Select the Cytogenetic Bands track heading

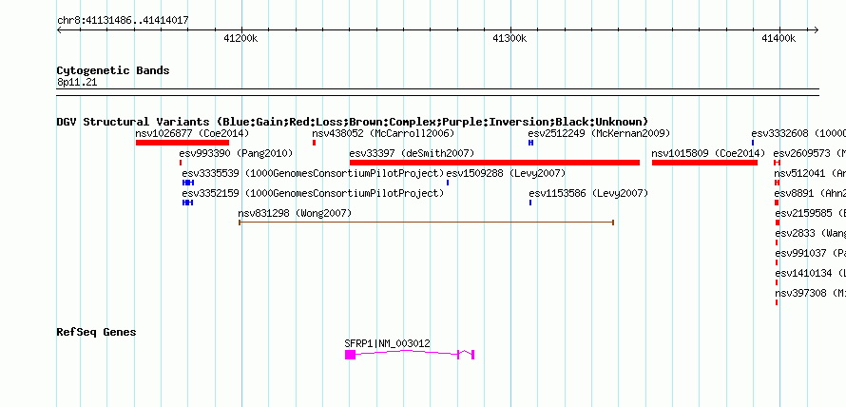113,70
